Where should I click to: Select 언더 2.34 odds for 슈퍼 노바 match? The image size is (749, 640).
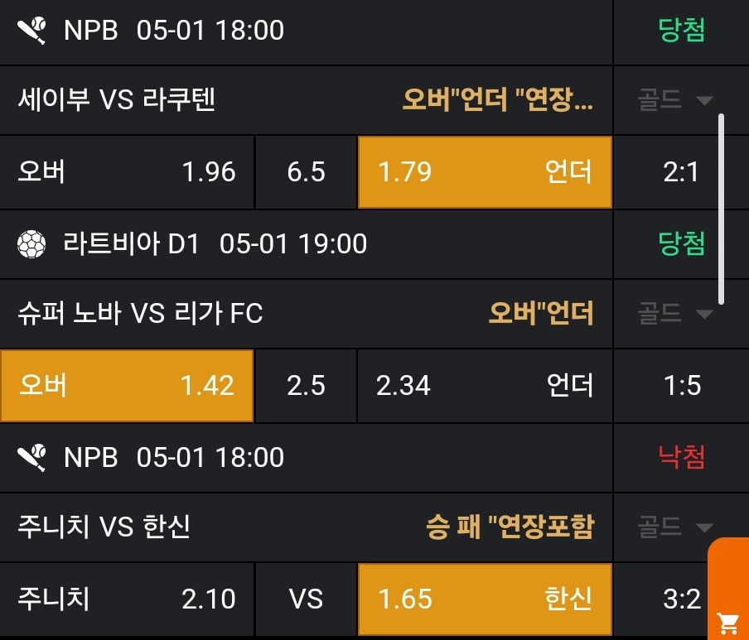[485, 386]
